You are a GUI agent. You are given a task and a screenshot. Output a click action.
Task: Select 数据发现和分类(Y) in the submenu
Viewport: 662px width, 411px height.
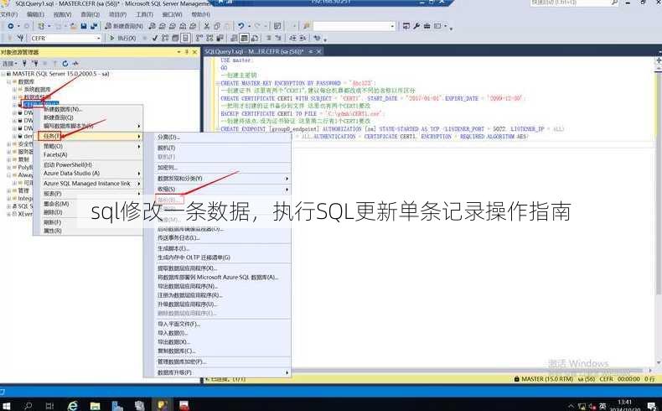[x=217, y=179]
